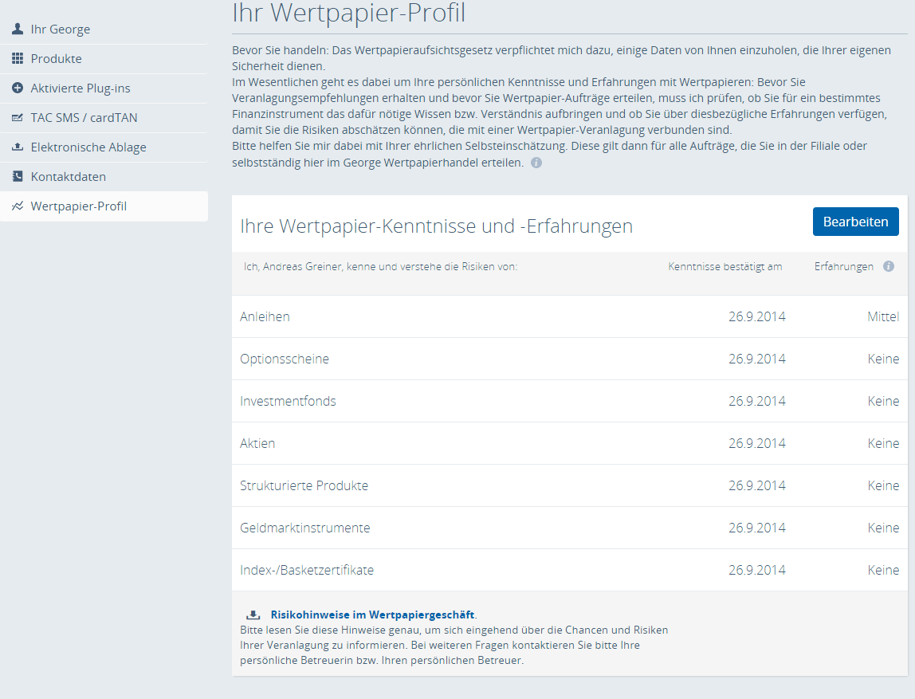
Task: Click the 26.9.2014 date in Strukturierte Produkte row
Action: 757,485
